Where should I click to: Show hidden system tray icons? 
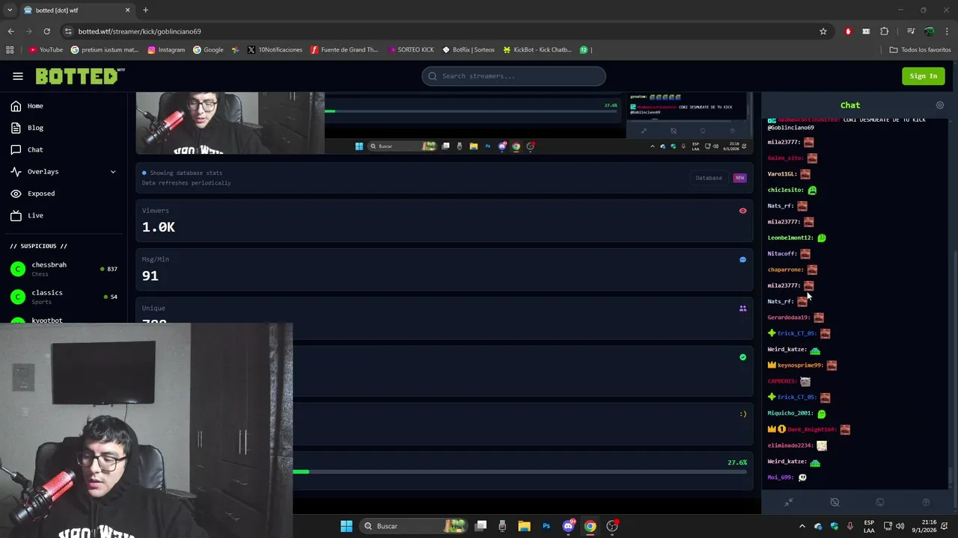pyautogui.click(x=802, y=526)
